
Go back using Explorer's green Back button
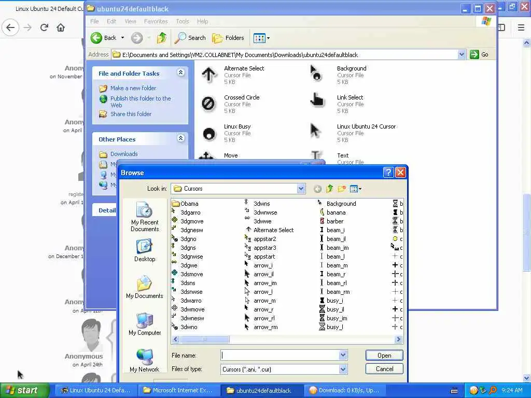tap(104, 38)
